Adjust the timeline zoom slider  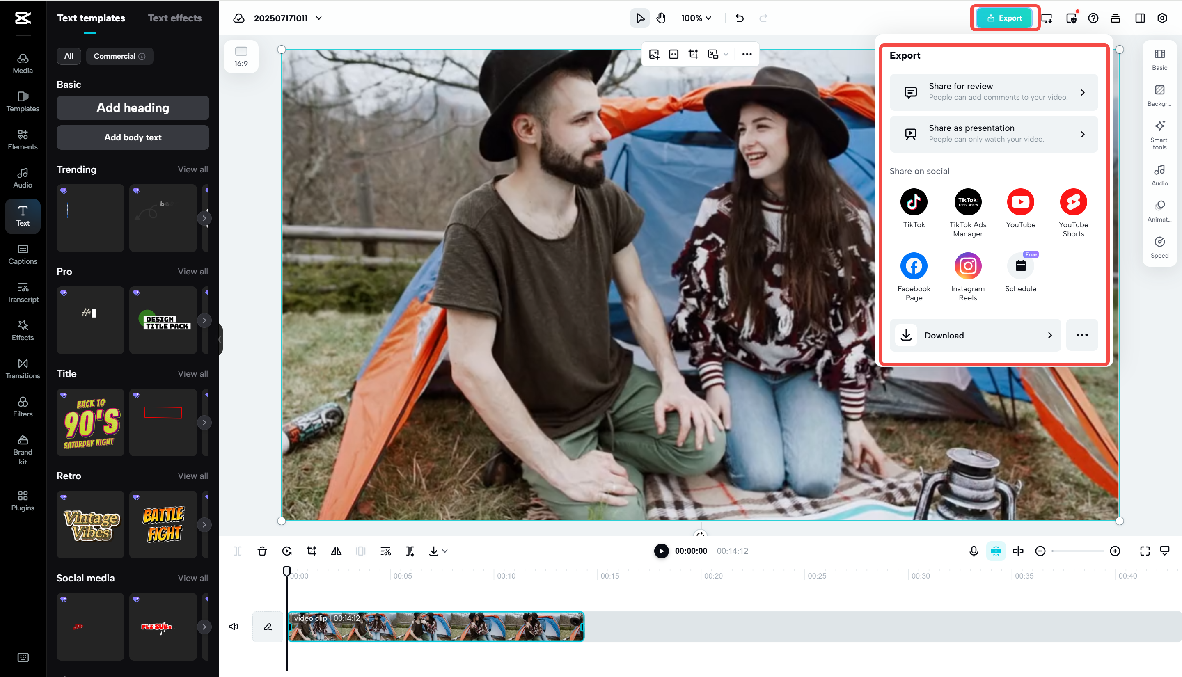click(1078, 551)
